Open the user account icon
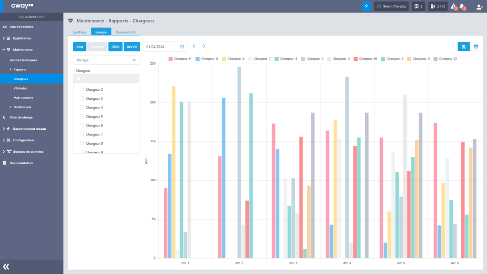 coord(479,7)
